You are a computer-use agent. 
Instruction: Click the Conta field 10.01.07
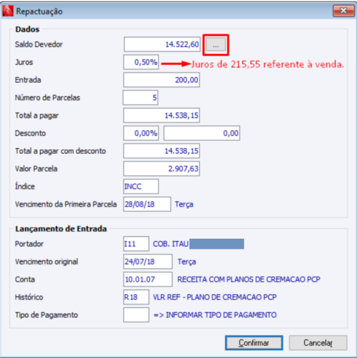(x=148, y=279)
